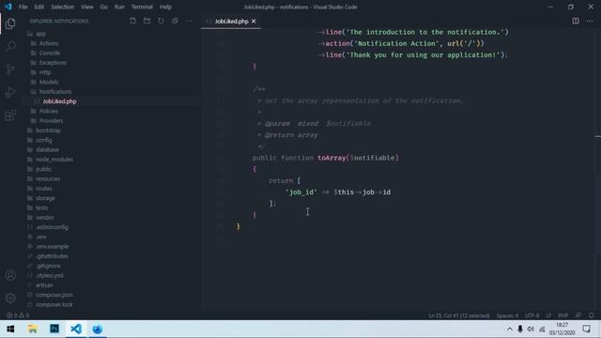Open errors and warnings status item

(x=18, y=315)
